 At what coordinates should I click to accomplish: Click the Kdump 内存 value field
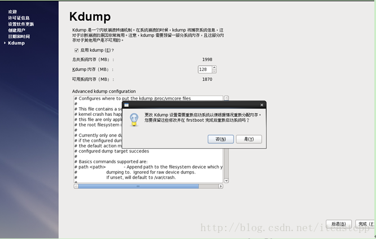(205, 69)
